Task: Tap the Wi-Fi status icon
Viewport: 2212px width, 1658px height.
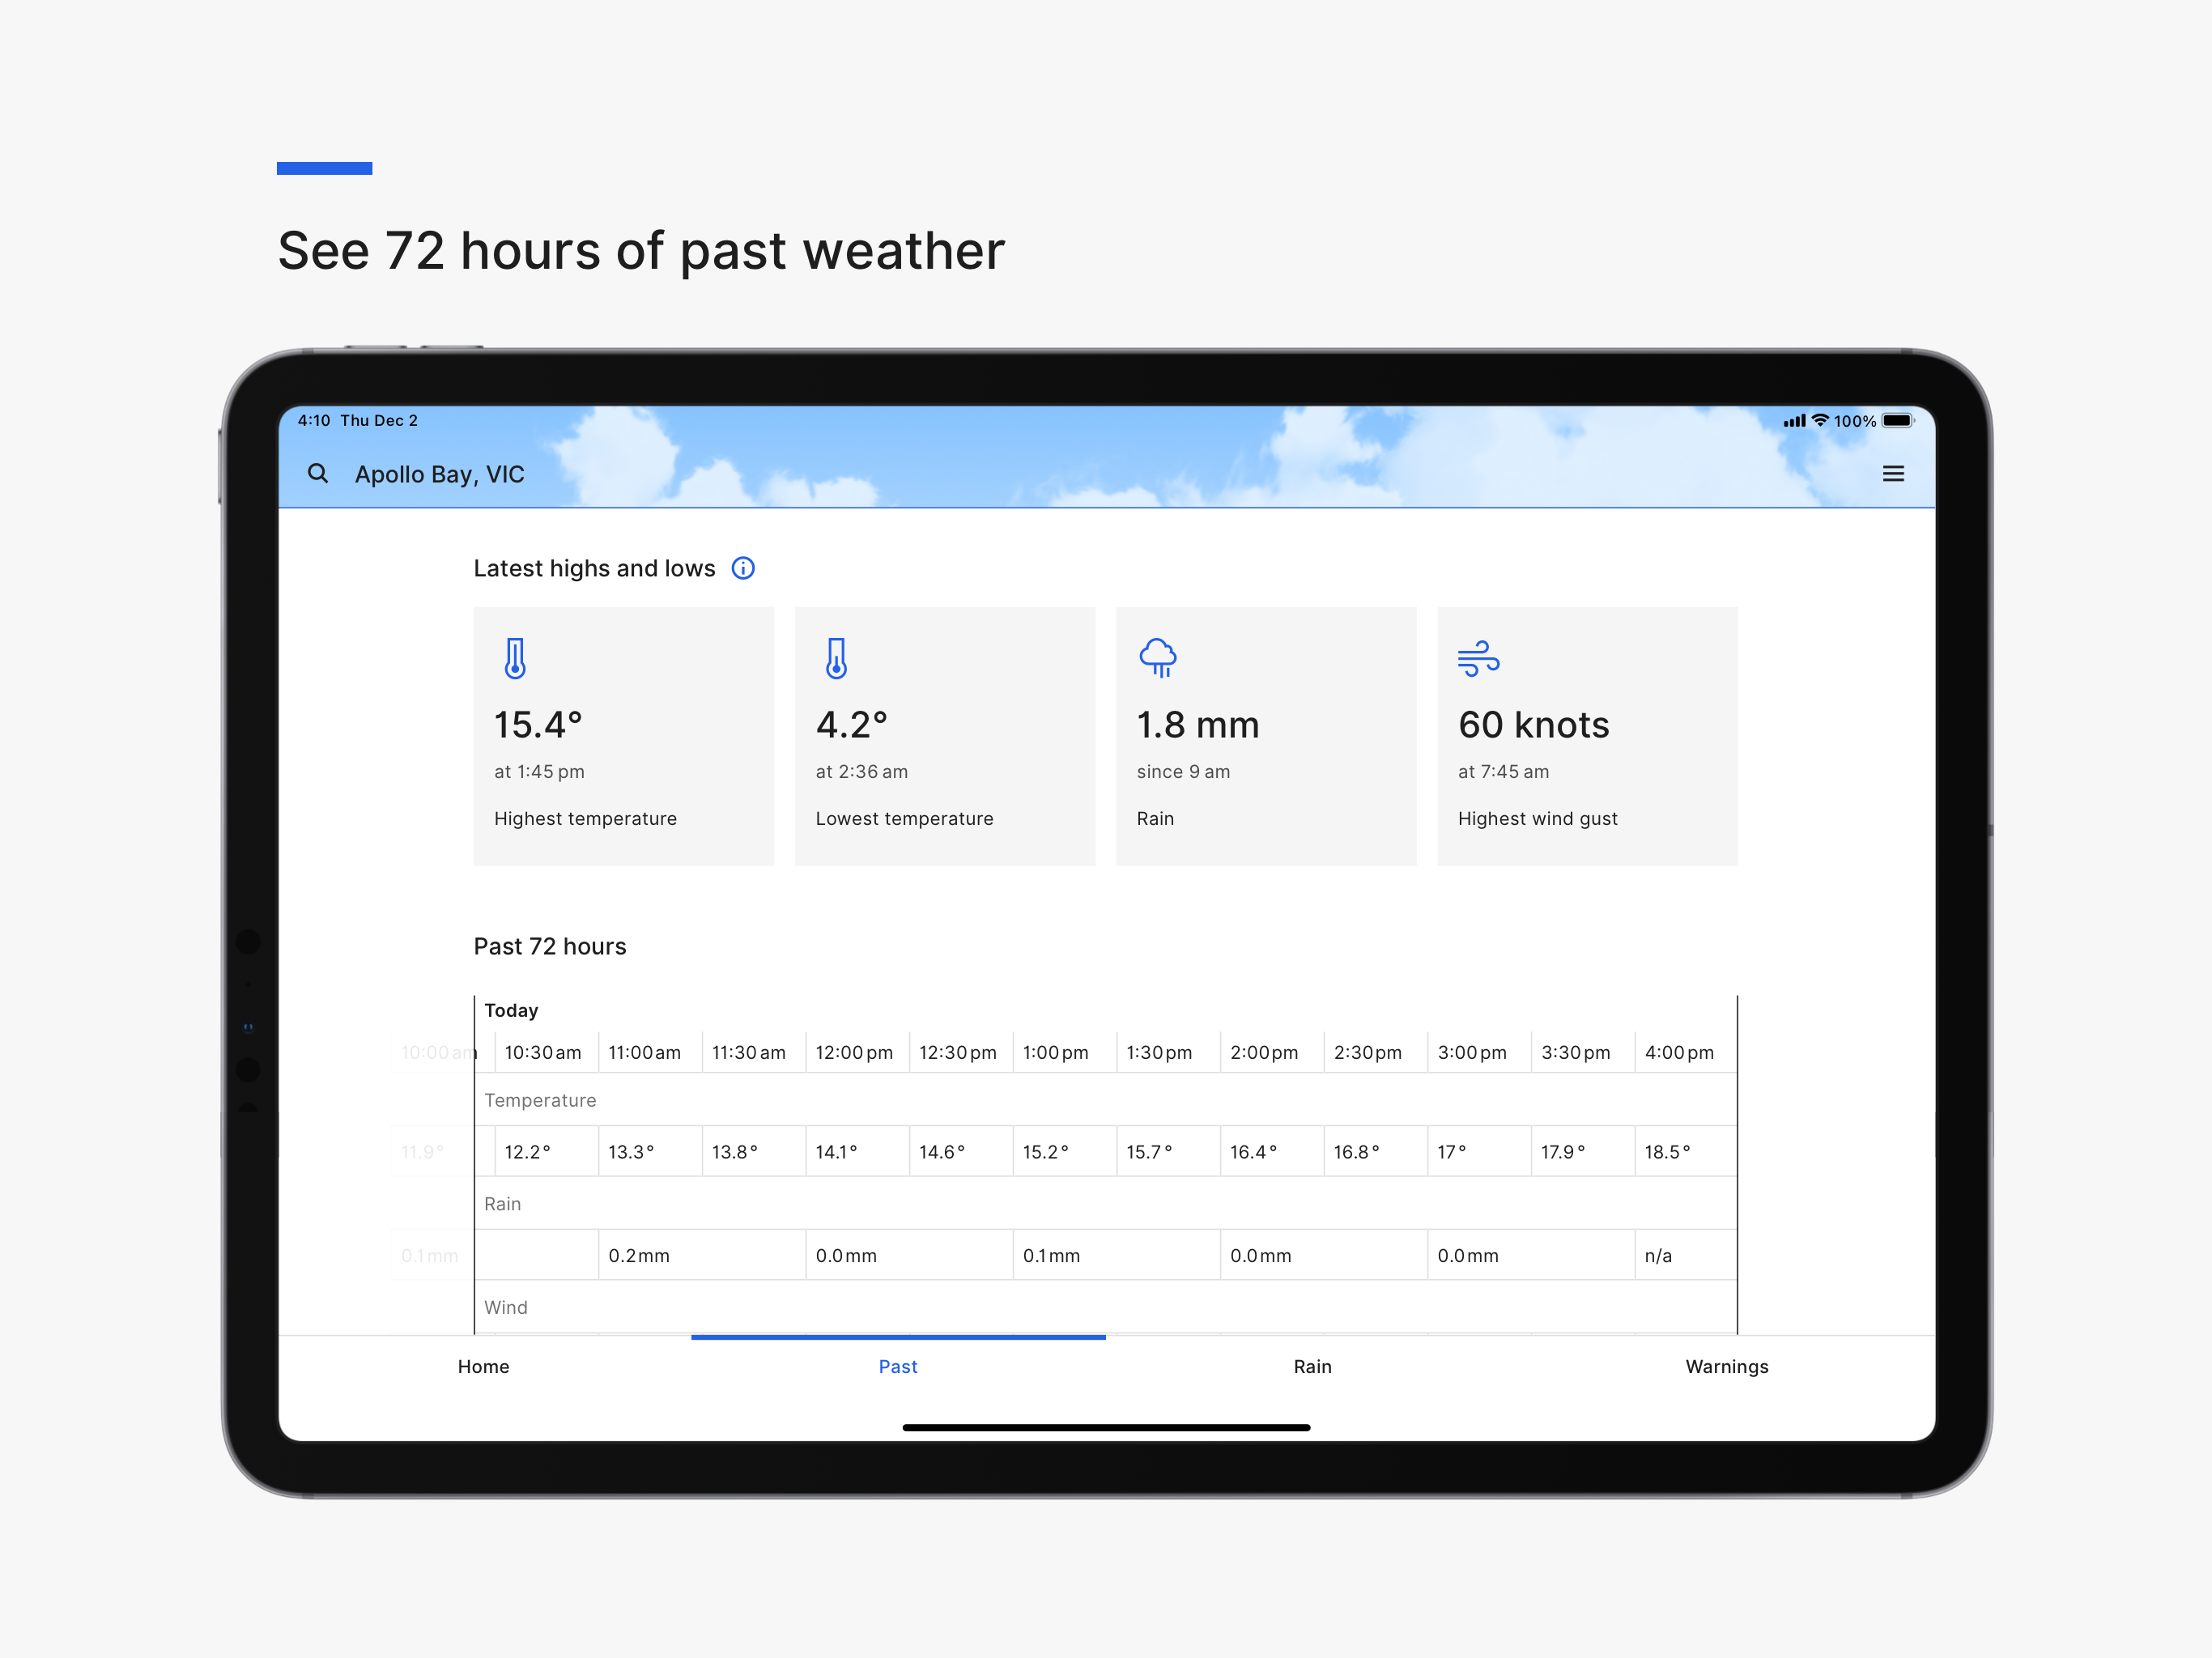Action: tap(1820, 421)
